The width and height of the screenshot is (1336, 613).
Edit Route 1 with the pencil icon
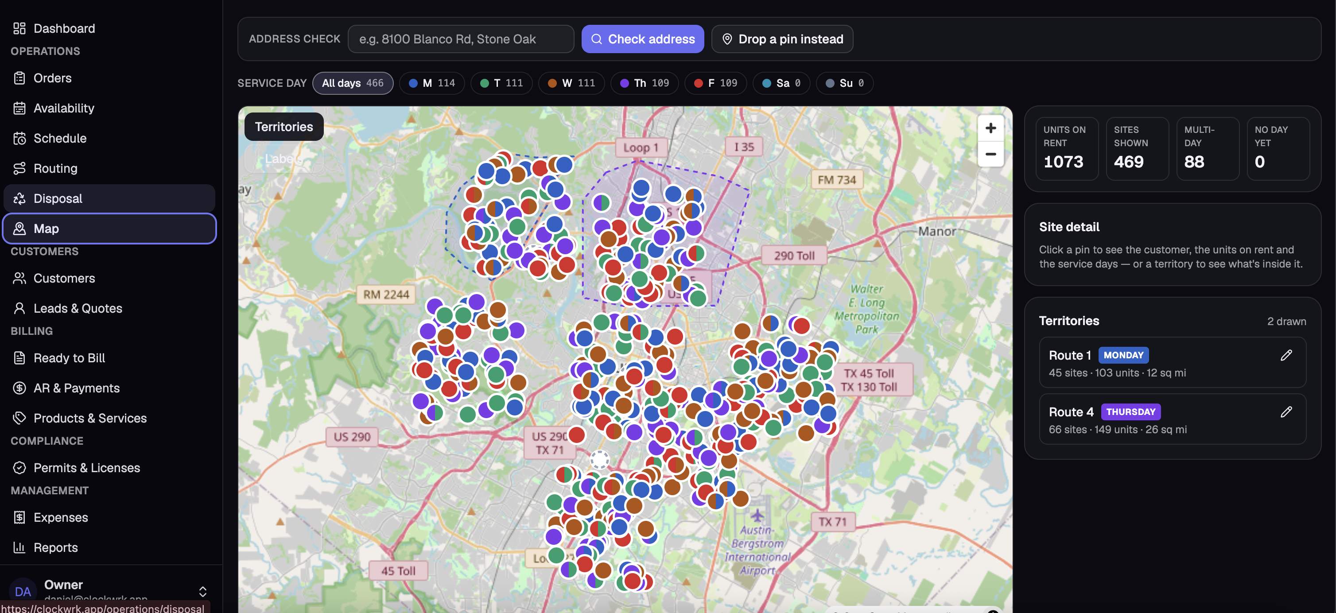[1286, 356]
